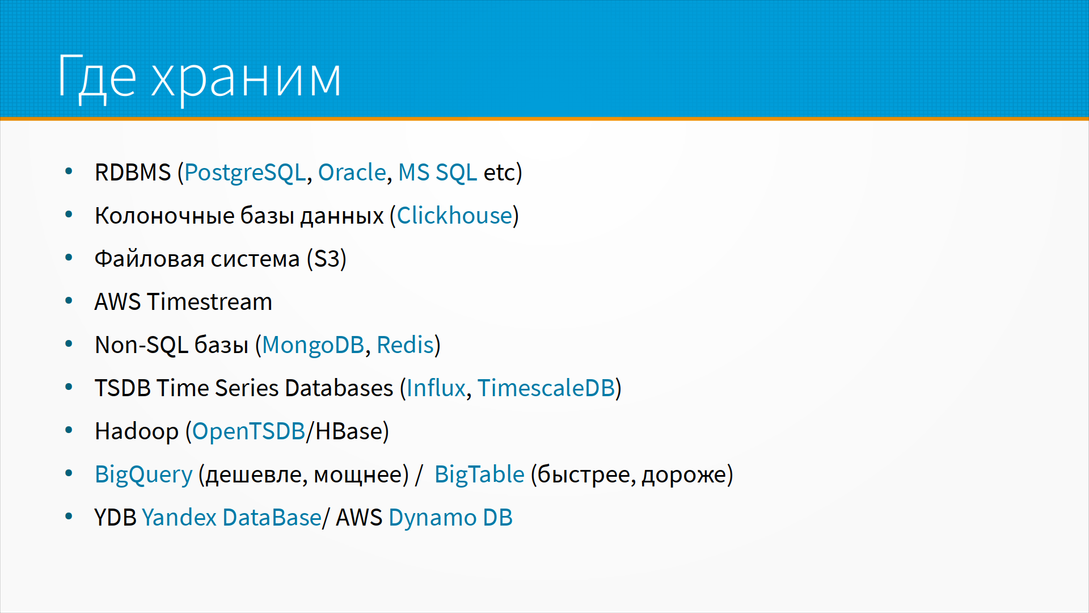Viewport: 1089px width, 613px height.
Task: Open the Influx link
Action: (436, 388)
